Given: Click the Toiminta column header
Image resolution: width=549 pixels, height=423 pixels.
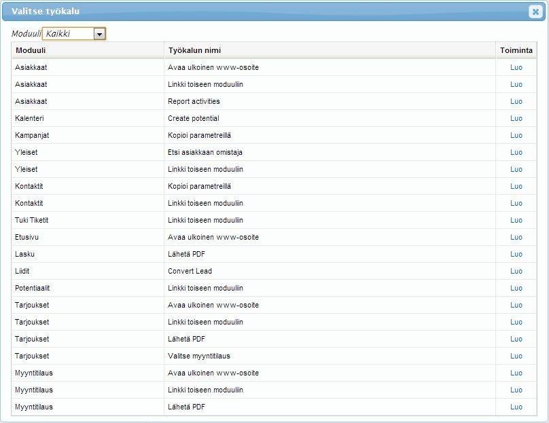Looking at the screenshot, I should point(516,50).
